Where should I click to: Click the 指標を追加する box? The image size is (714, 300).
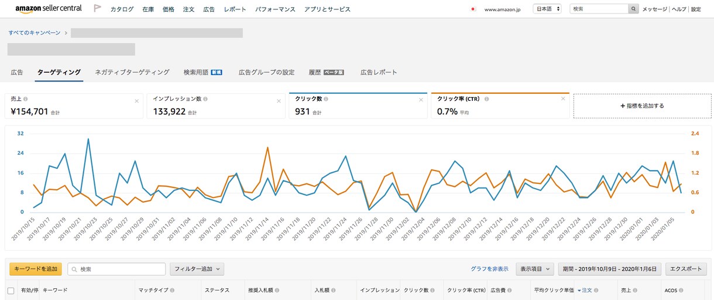642,106
